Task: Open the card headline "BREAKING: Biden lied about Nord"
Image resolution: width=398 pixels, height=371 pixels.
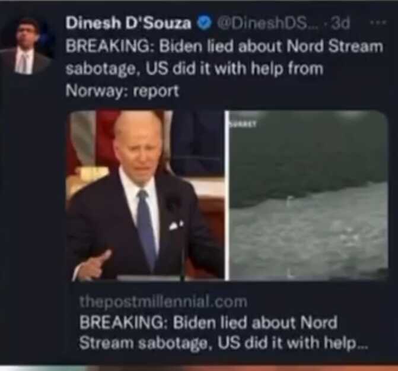Action: pos(208,322)
